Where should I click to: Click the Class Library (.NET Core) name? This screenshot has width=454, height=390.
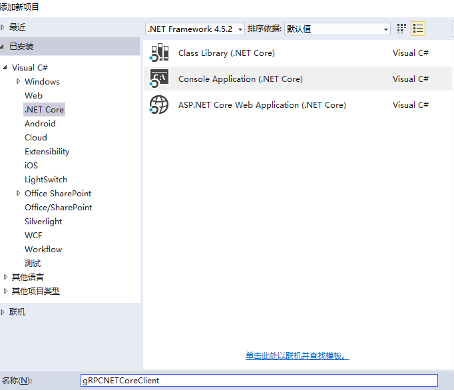tap(226, 53)
